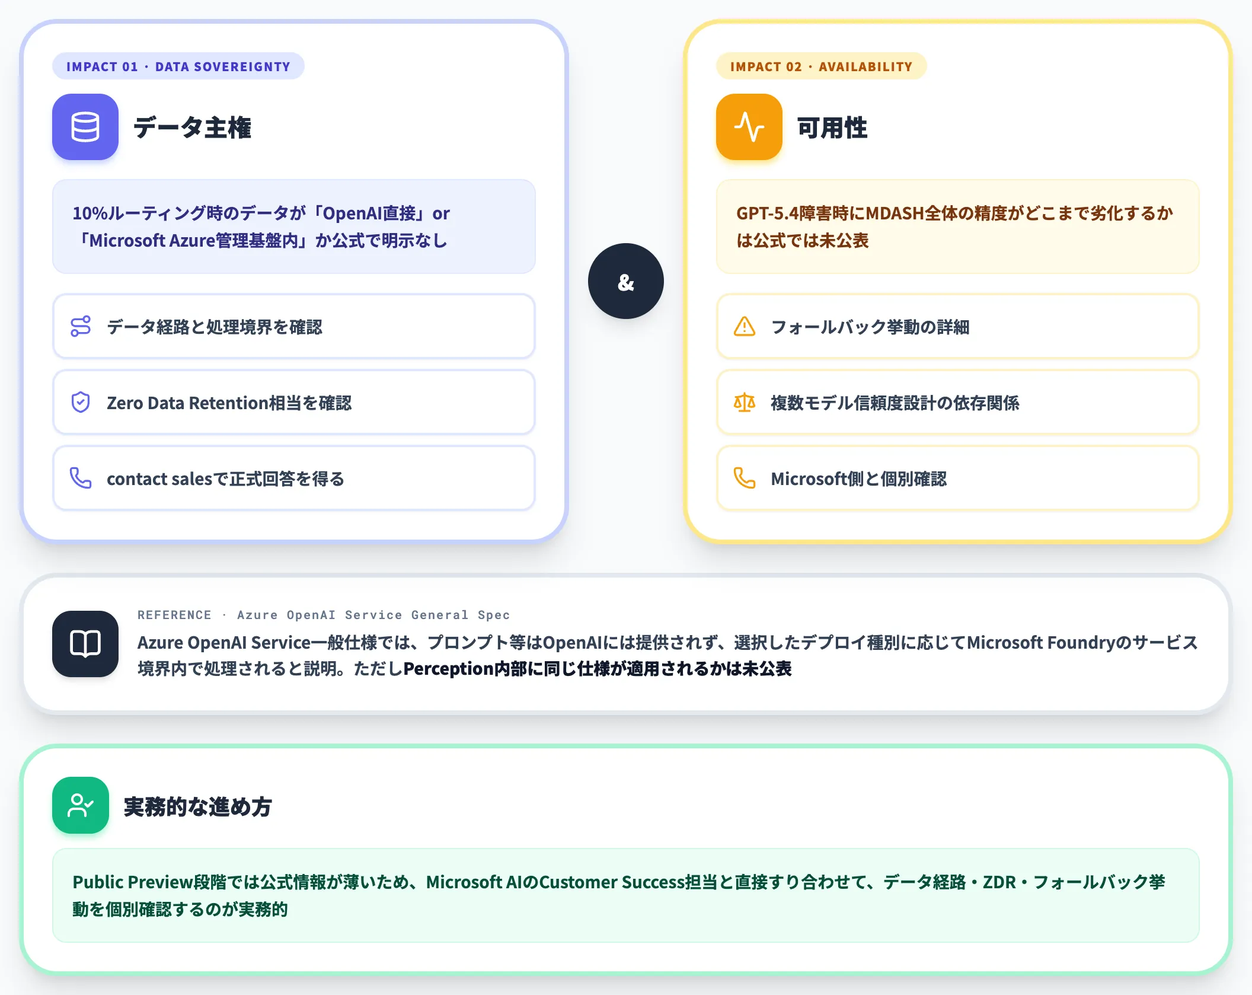
Task: Click the 可用性 heading
Action: point(832,127)
